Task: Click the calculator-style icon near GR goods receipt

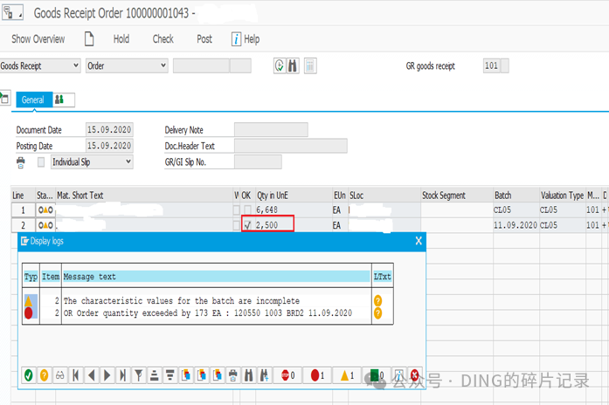Action: click(310, 65)
